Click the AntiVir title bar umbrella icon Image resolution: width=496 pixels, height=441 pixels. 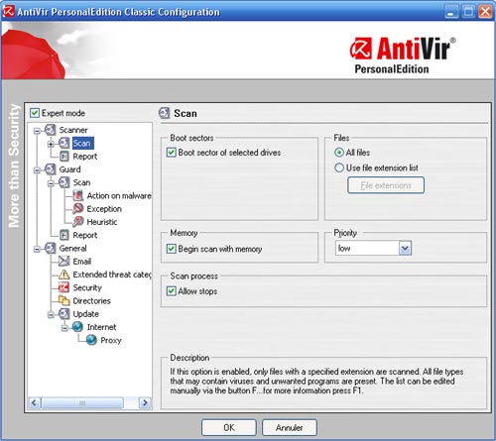pyautogui.click(x=8, y=11)
